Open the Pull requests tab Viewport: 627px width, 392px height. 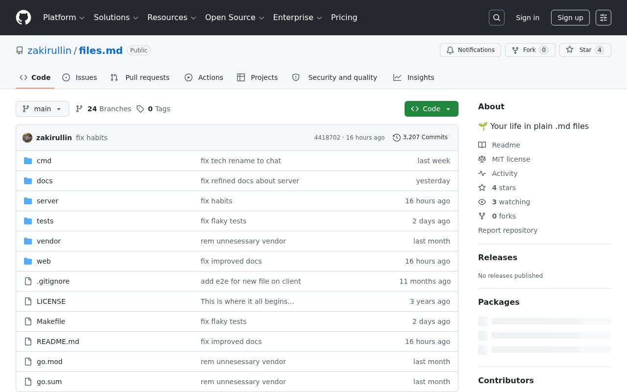point(140,77)
